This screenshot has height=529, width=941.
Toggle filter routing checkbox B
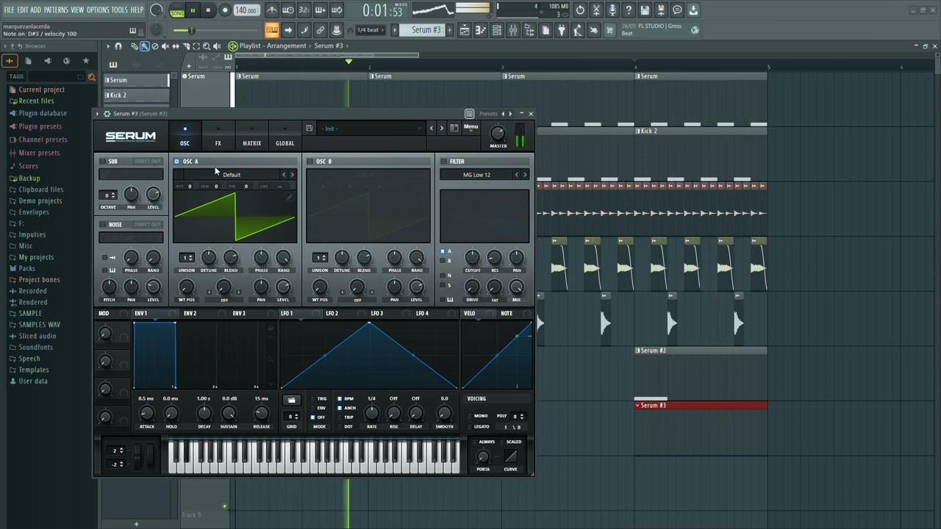point(443,261)
